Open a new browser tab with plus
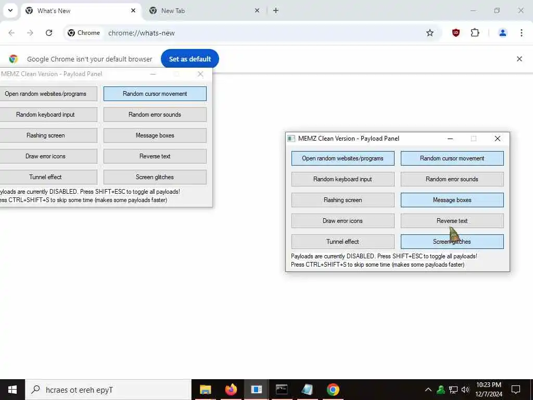Viewport: 533px width, 400px height. pos(276,11)
